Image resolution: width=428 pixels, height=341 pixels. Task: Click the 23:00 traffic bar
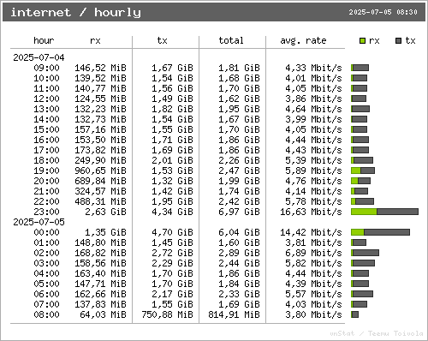385,212
